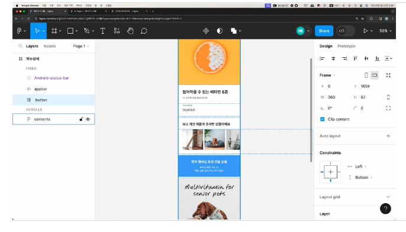
Task: Click the Share button
Action: pyautogui.click(x=324, y=31)
